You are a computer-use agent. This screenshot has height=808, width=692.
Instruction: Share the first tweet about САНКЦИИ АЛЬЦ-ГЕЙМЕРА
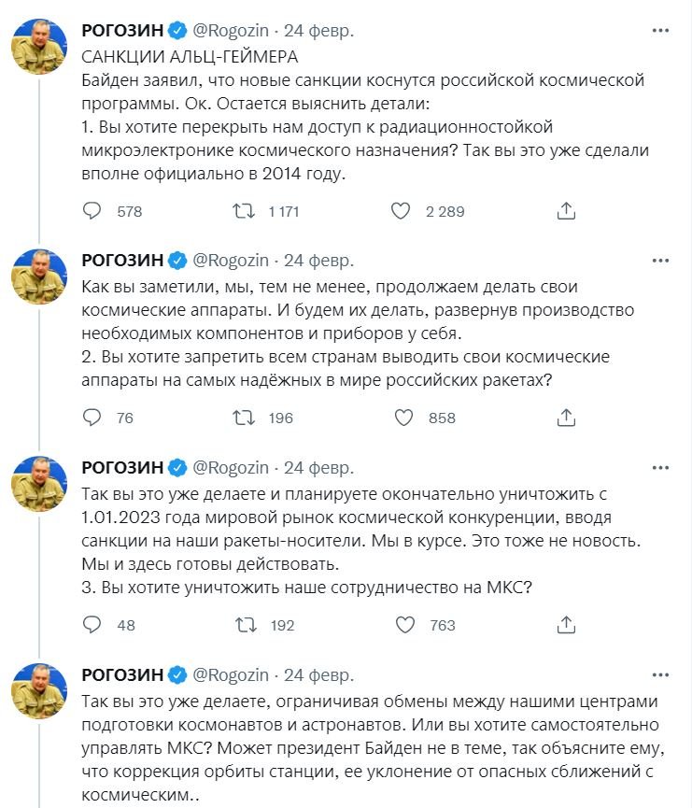[x=565, y=211]
